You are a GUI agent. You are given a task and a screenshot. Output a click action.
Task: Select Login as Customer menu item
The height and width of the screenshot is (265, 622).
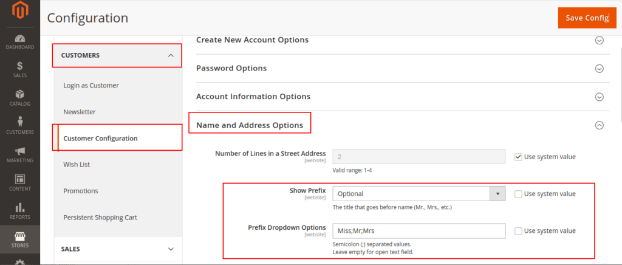[91, 86]
